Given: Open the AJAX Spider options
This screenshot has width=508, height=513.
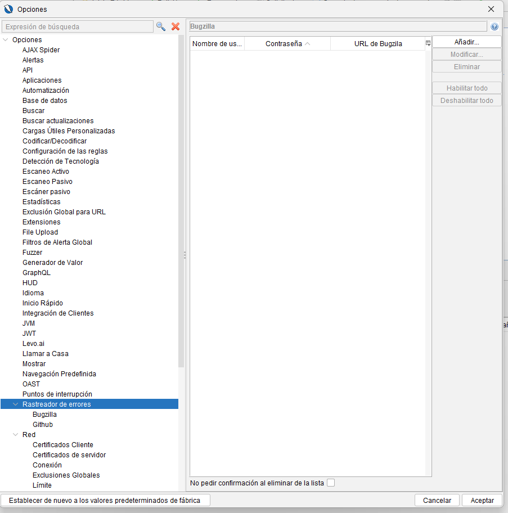Looking at the screenshot, I should pos(41,50).
